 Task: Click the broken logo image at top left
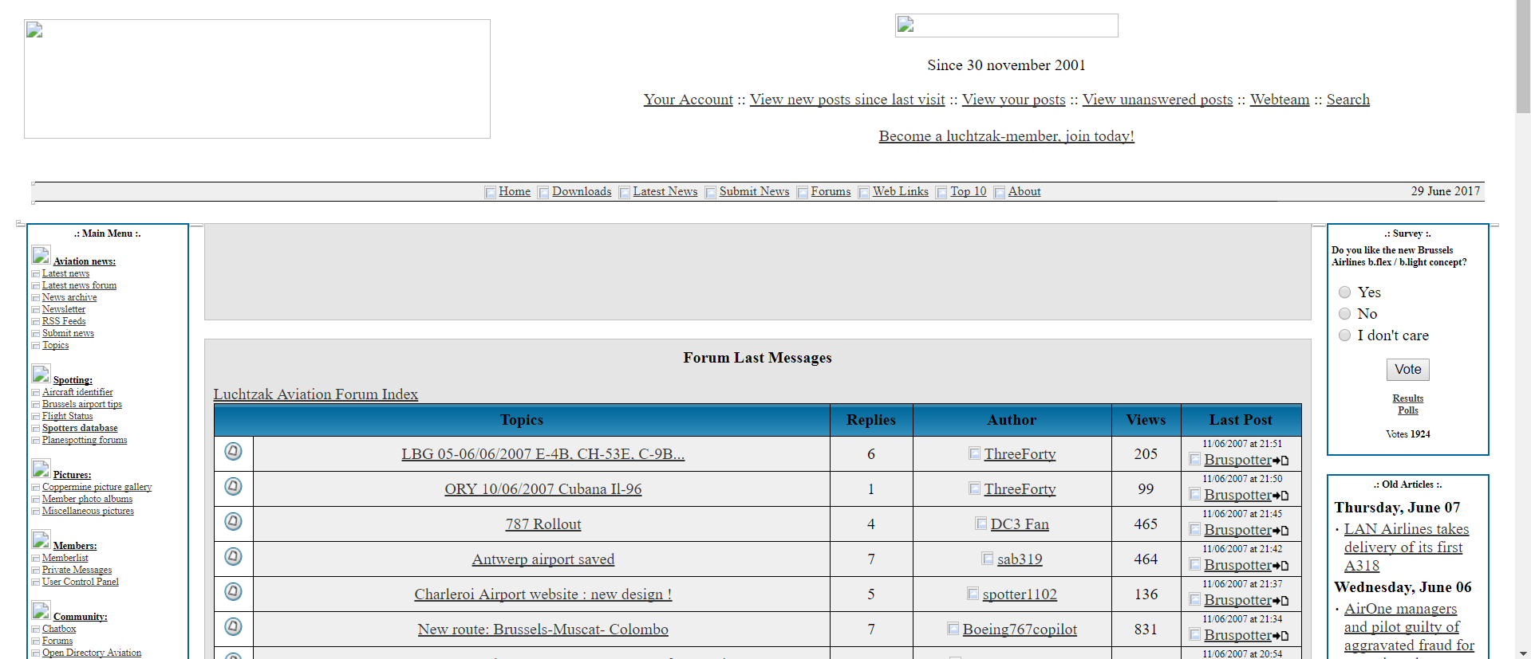coord(257,79)
